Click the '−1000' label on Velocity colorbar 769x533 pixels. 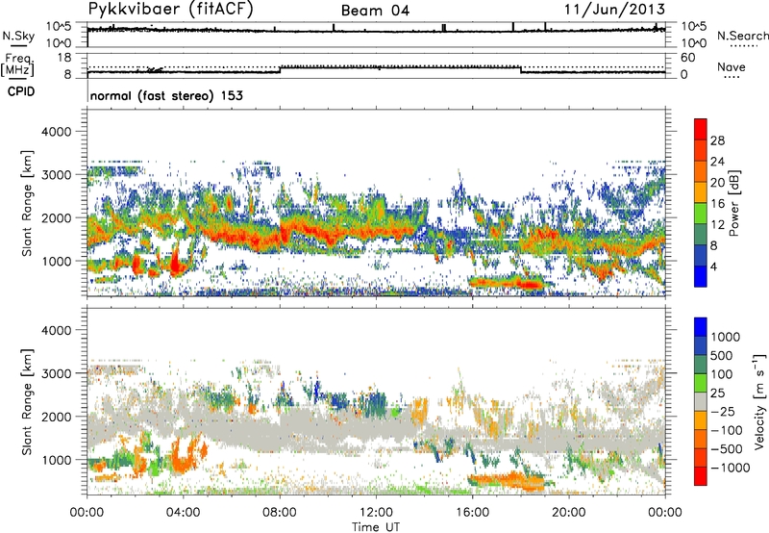[x=730, y=468]
